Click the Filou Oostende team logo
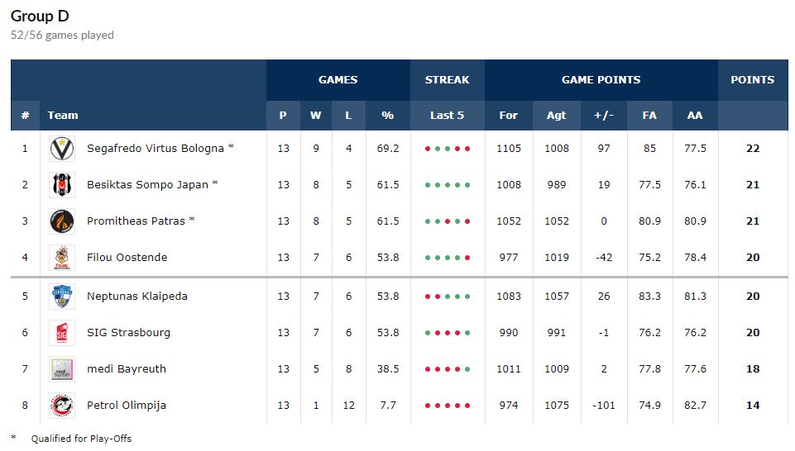Viewport: 795px width, 451px height. (x=62, y=258)
